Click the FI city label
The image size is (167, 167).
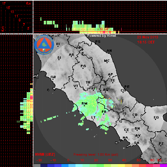58,44
